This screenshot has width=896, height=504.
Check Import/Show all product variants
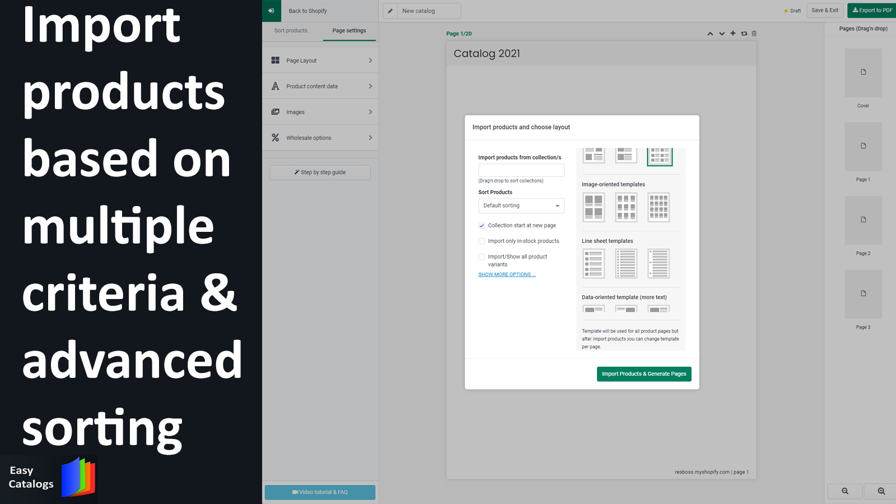(x=482, y=257)
